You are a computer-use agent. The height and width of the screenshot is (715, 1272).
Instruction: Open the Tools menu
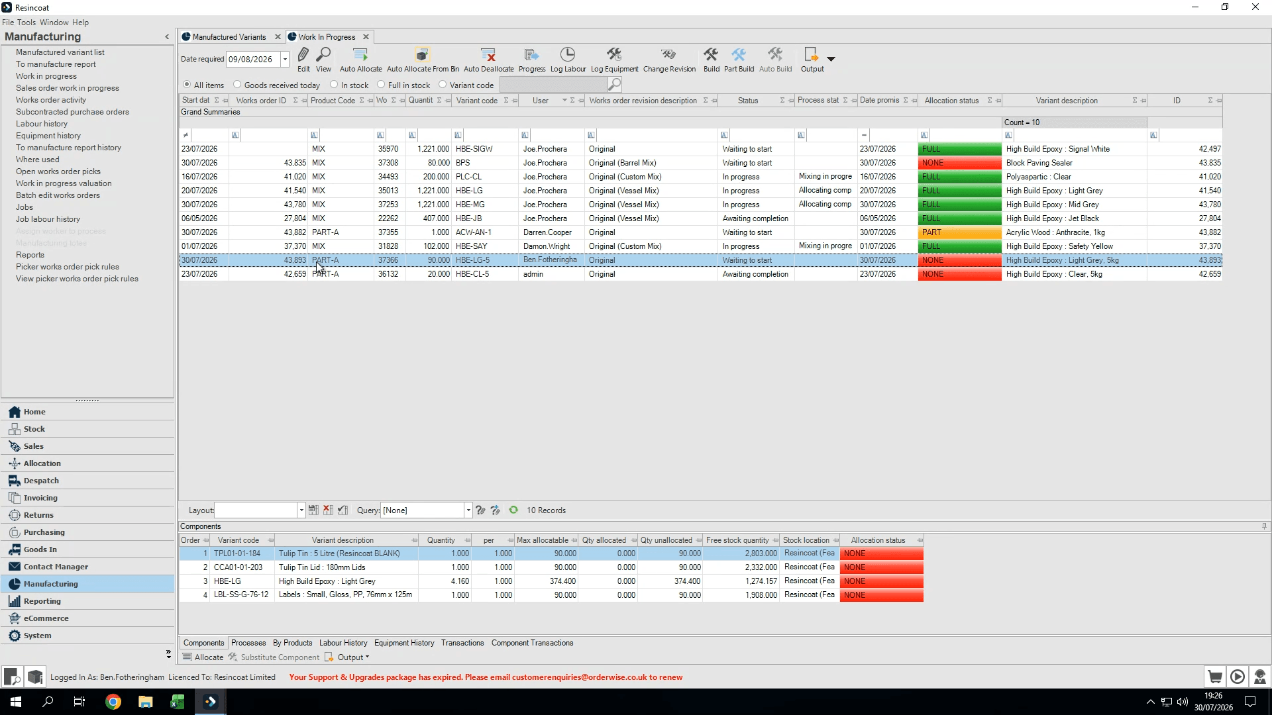pos(26,23)
